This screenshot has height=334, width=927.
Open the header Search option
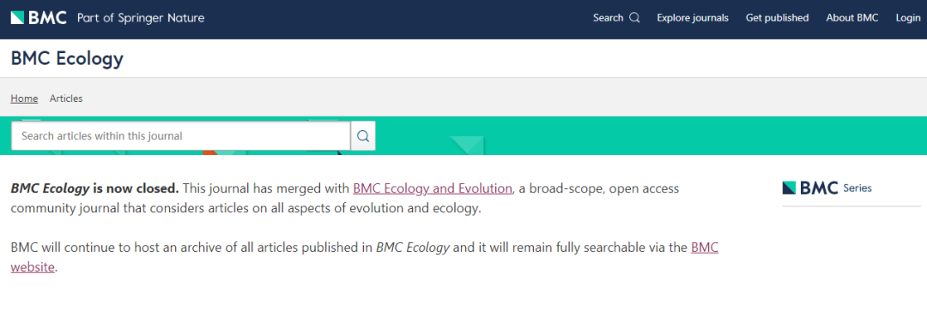[616, 18]
